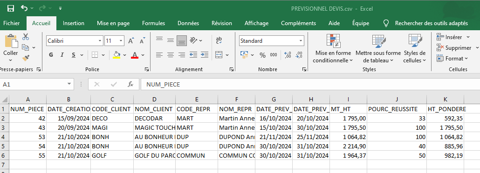
Task: Click the insert function fx icon
Action: 130,84
